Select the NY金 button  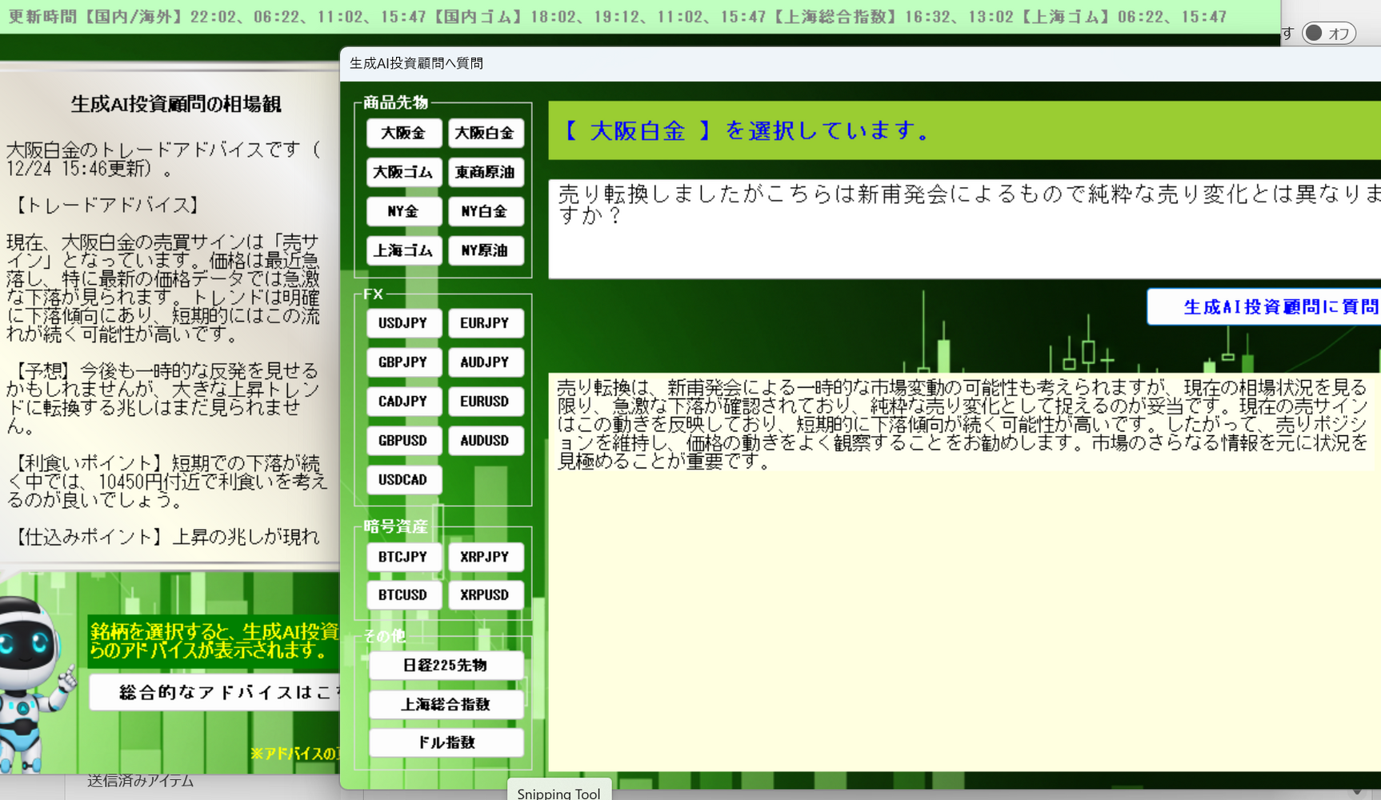[403, 211]
